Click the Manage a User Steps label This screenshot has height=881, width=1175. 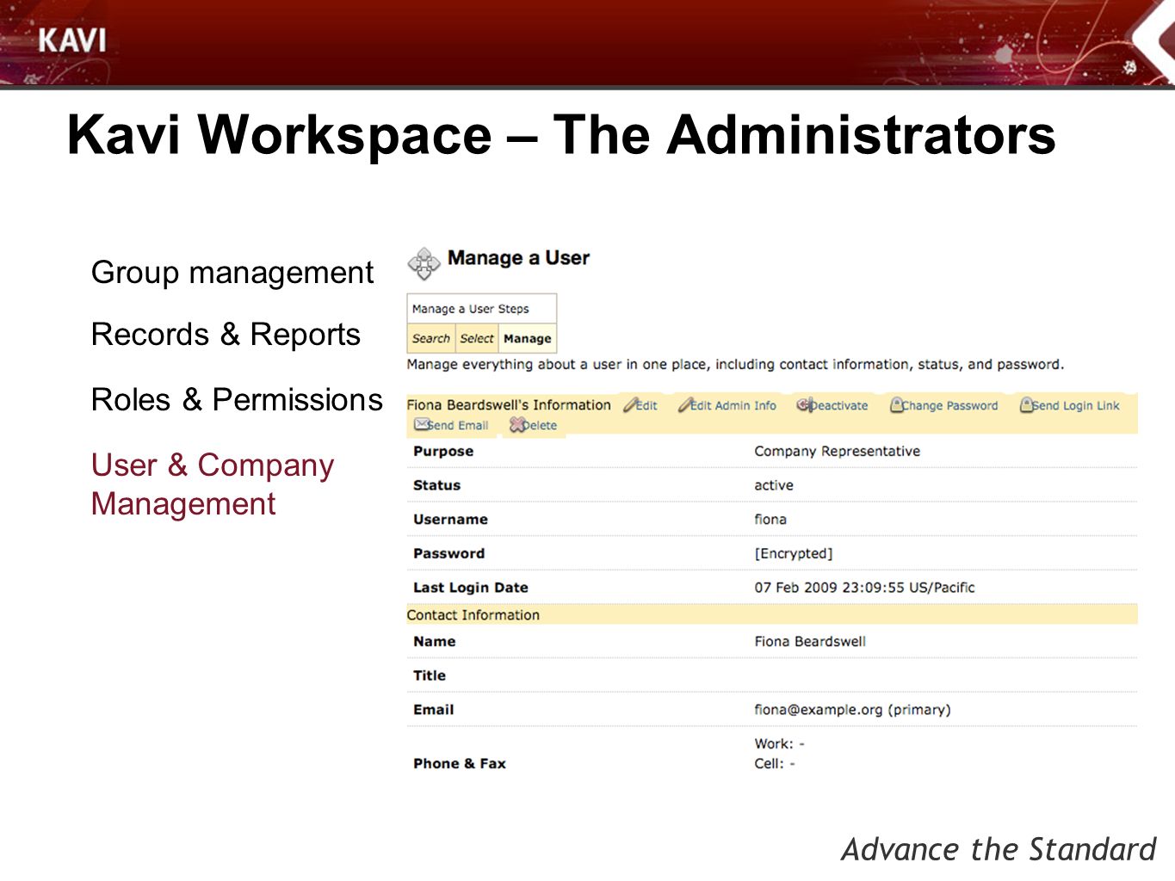[x=470, y=309]
